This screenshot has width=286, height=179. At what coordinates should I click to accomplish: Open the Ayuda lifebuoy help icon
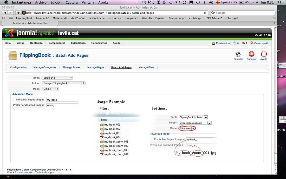(x=264, y=54)
